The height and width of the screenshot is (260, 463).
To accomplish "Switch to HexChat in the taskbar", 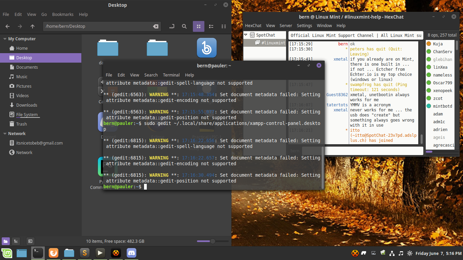I will [116, 253].
